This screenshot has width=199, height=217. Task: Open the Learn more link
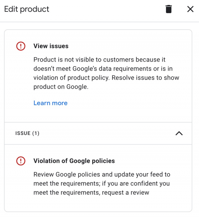(x=50, y=103)
